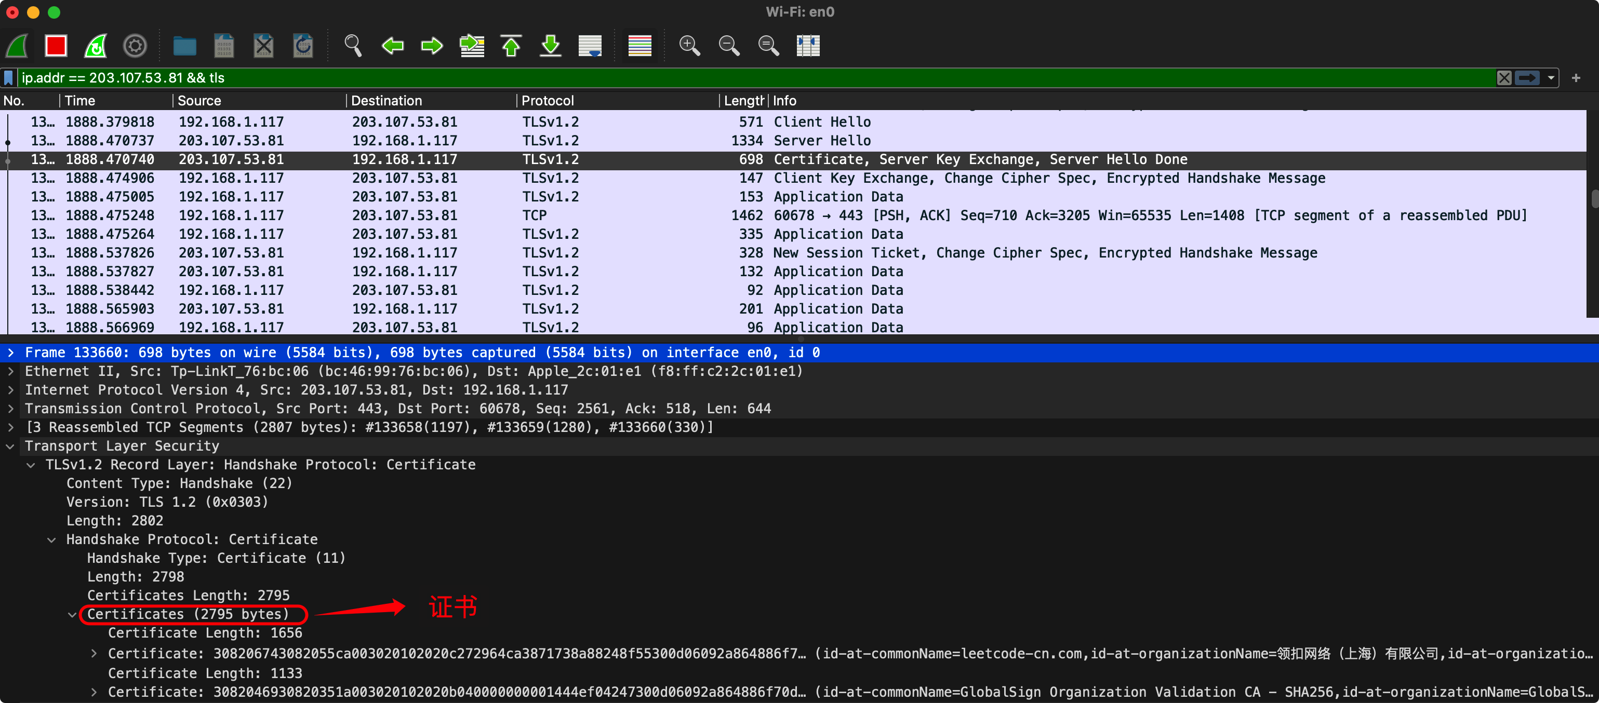Sort by the Destination column header
Image resolution: width=1599 pixels, height=703 pixels.
(x=431, y=101)
